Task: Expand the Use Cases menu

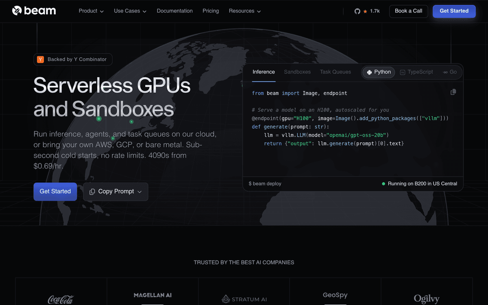Action: (x=130, y=11)
